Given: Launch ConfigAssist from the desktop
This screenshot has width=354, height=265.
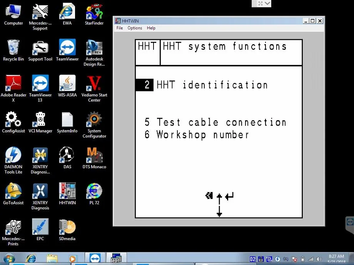Looking at the screenshot, I should [x=13, y=123].
